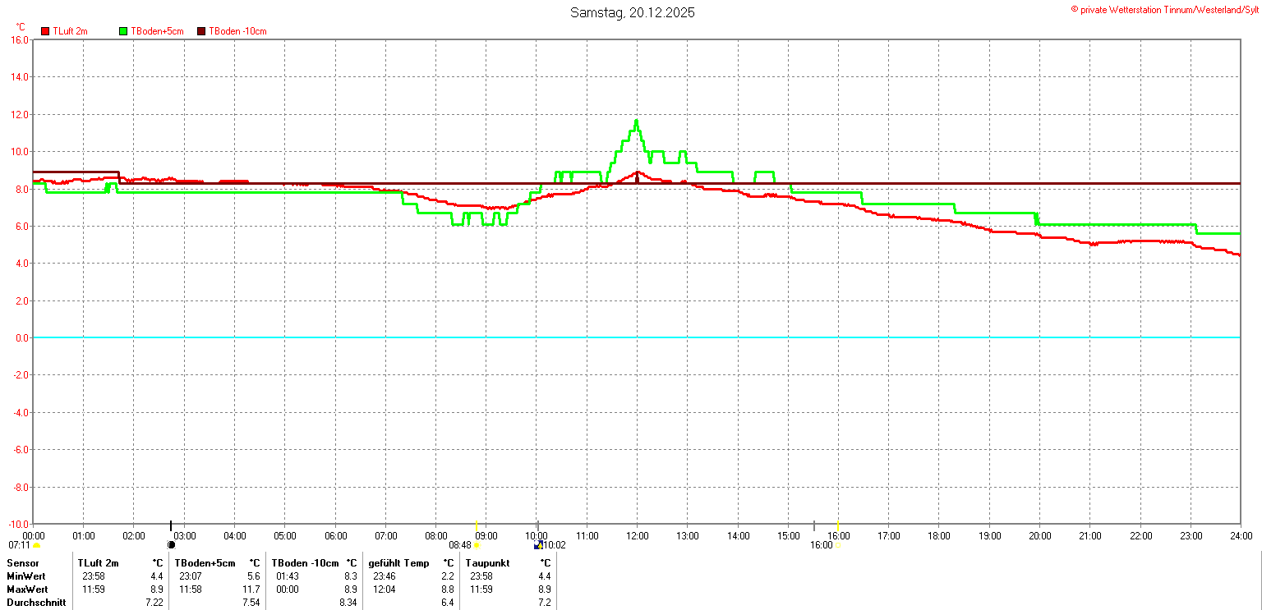Image resolution: width=1262 pixels, height=610 pixels.
Task: Click the black moon icon near 03:00
Action: point(171,544)
